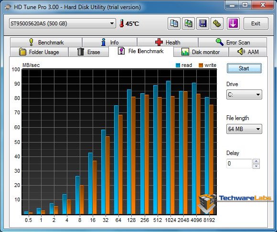277x232 pixels.
Task: Expand the File length 64 MB dropdown
Action: [x=244, y=129]
